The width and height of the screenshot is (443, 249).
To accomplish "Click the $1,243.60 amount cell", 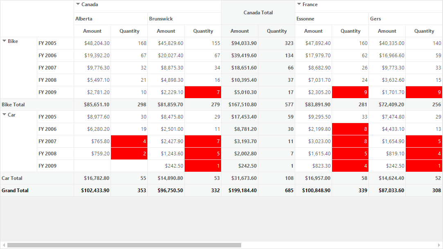I will 166,153.
